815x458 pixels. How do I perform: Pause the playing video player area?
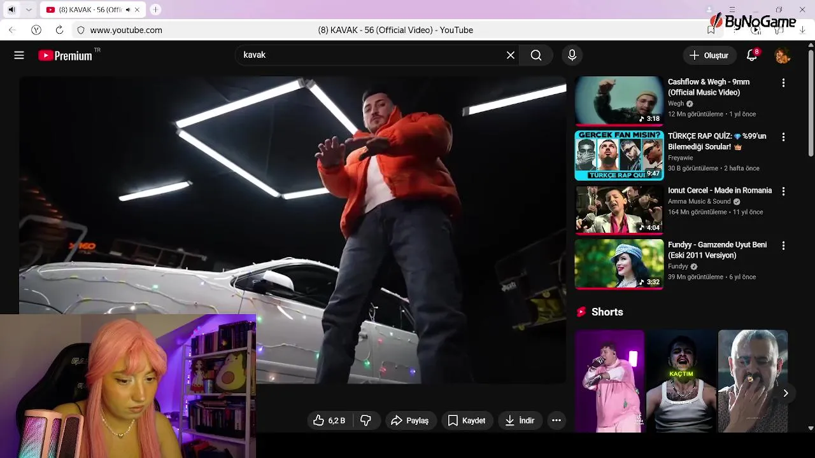click(293, 230)
